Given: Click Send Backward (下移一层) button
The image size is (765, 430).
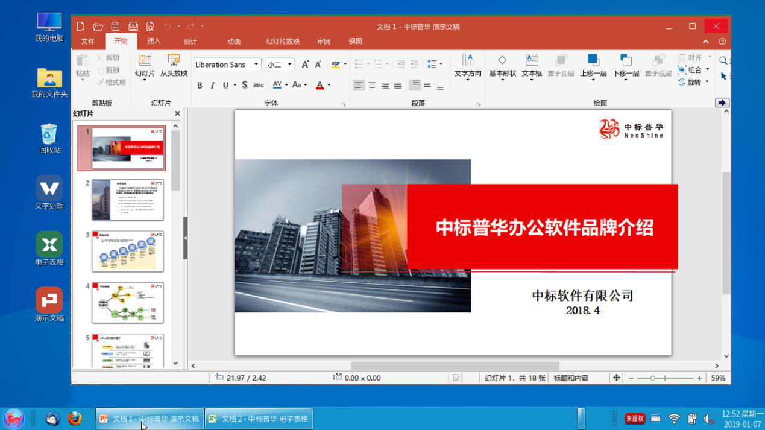Looking at the screenshot, I should coord(626,66).
